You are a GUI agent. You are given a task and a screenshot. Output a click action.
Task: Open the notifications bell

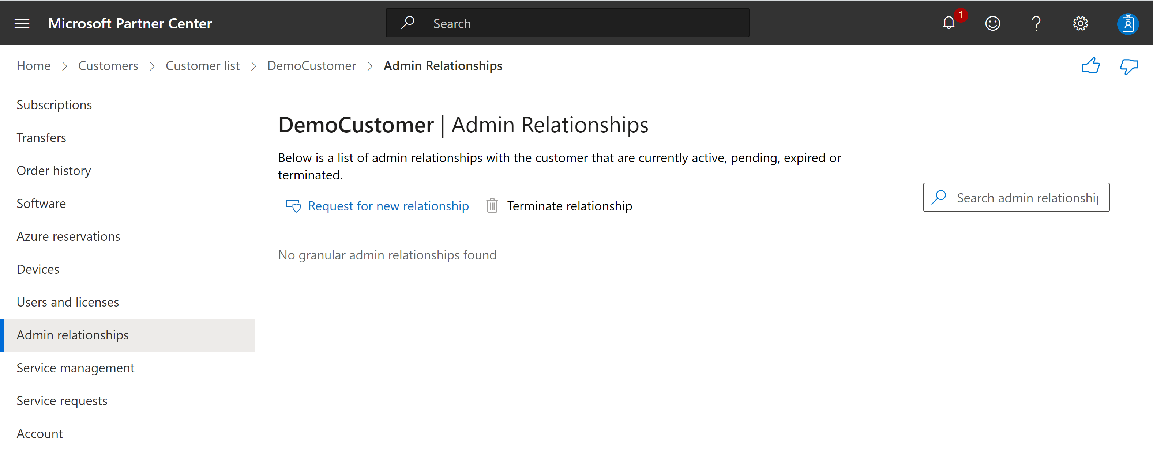(949, 23)
